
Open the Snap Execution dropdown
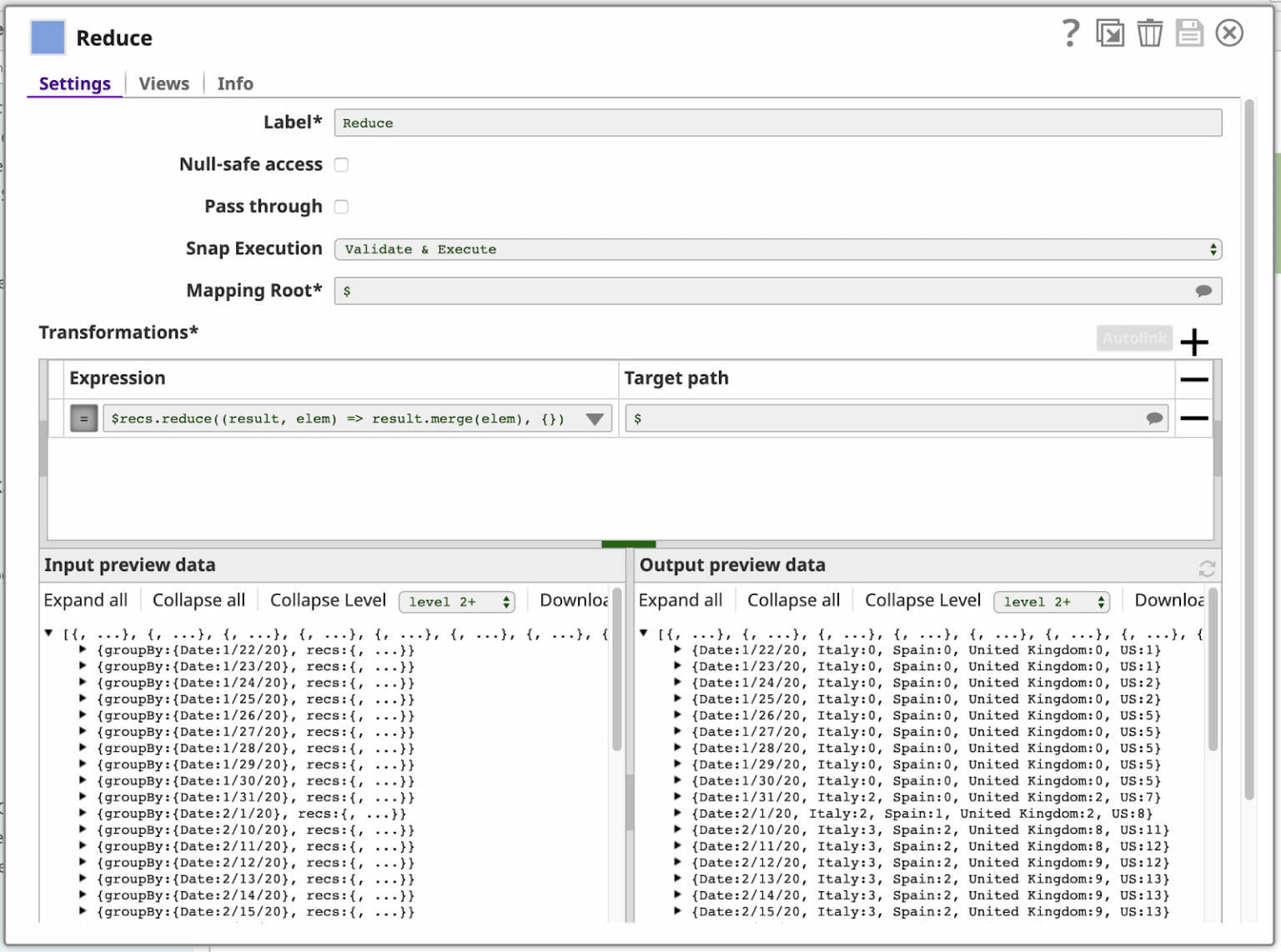pyautogui.click(x=1213, y=248)
